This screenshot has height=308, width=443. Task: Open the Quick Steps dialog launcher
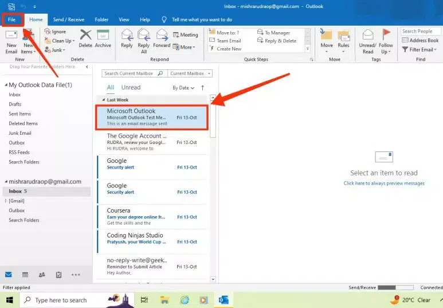tap(312, 60)
